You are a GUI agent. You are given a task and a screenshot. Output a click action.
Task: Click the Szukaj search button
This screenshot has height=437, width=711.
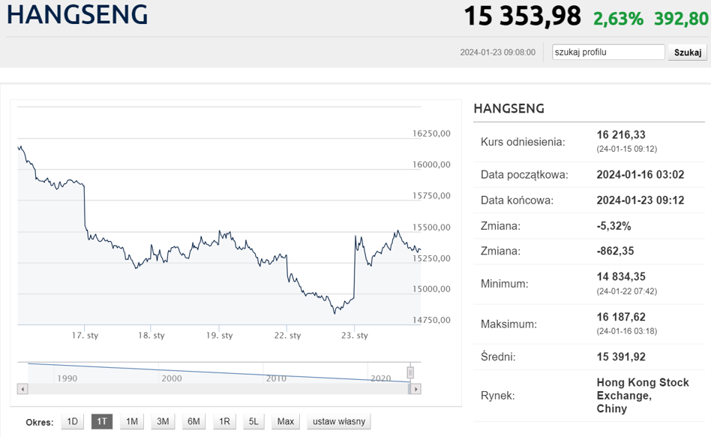(x=688, y=53)
